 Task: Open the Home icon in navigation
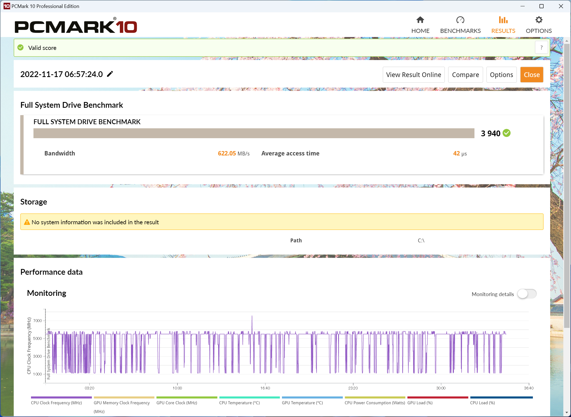pyautogui.click(x=420, y=20)
